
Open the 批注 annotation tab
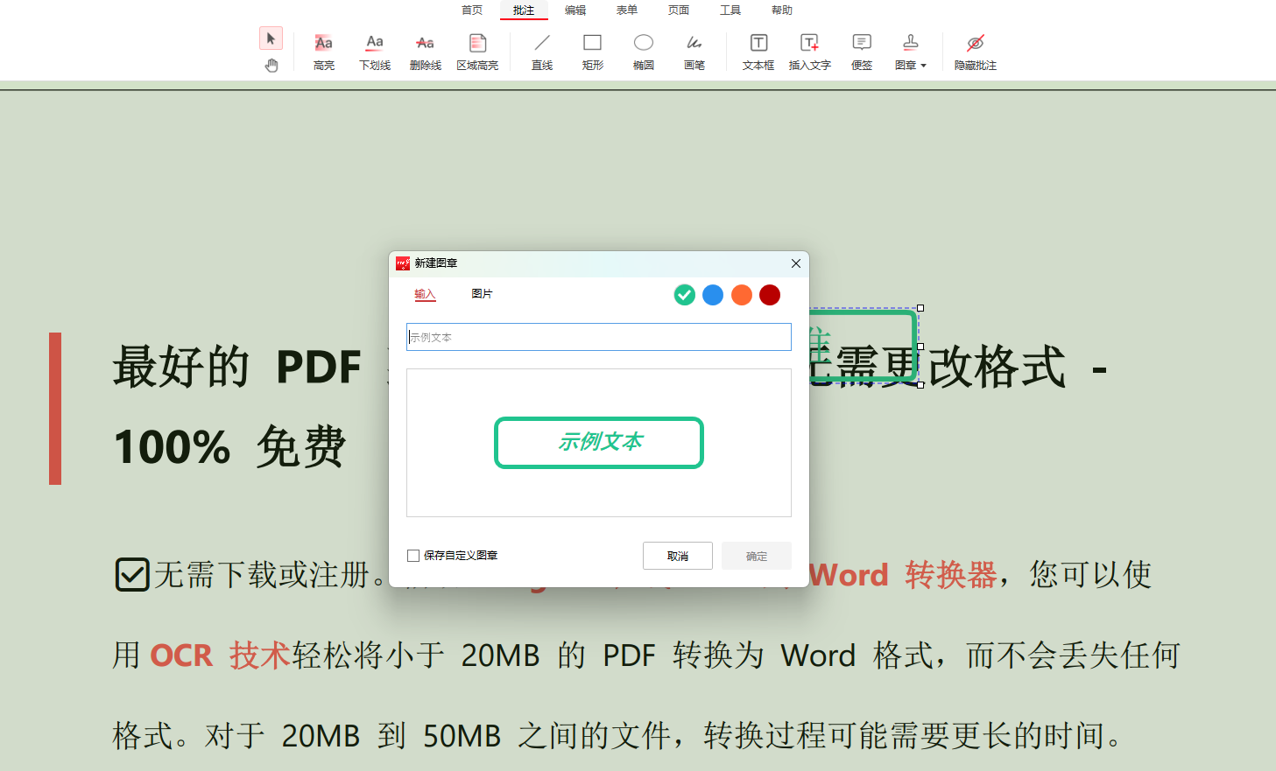click(524, 11)
